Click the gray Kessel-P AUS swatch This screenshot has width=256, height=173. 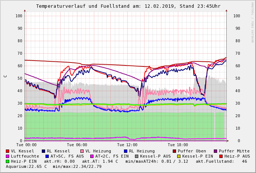tap(136, 156)
